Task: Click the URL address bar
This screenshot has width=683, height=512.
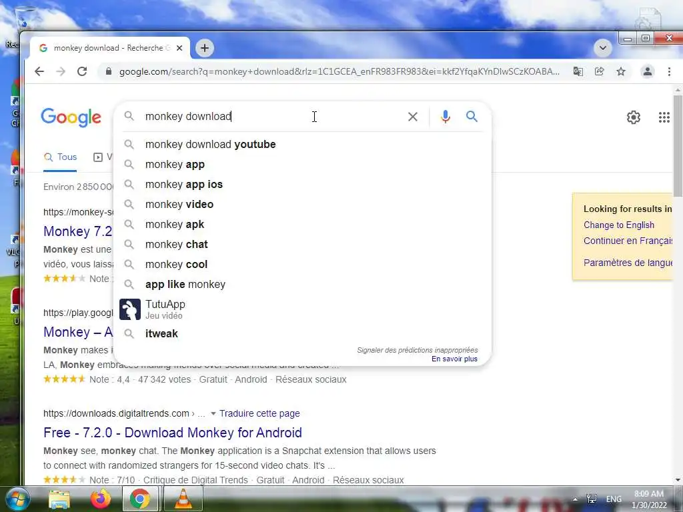Action: pyautogui.click(x=339, y=71)
